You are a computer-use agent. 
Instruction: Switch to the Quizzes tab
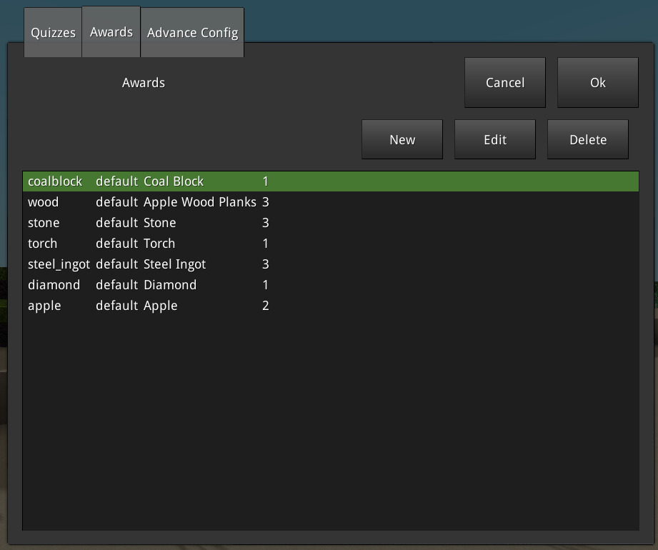click(53, 33)
